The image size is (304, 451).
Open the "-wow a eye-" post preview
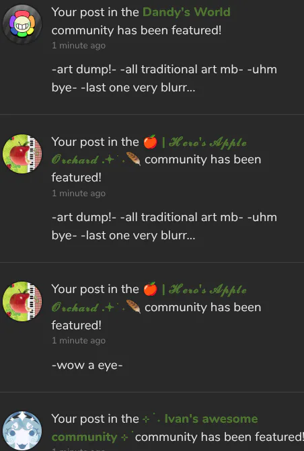(x=87, y=365)
